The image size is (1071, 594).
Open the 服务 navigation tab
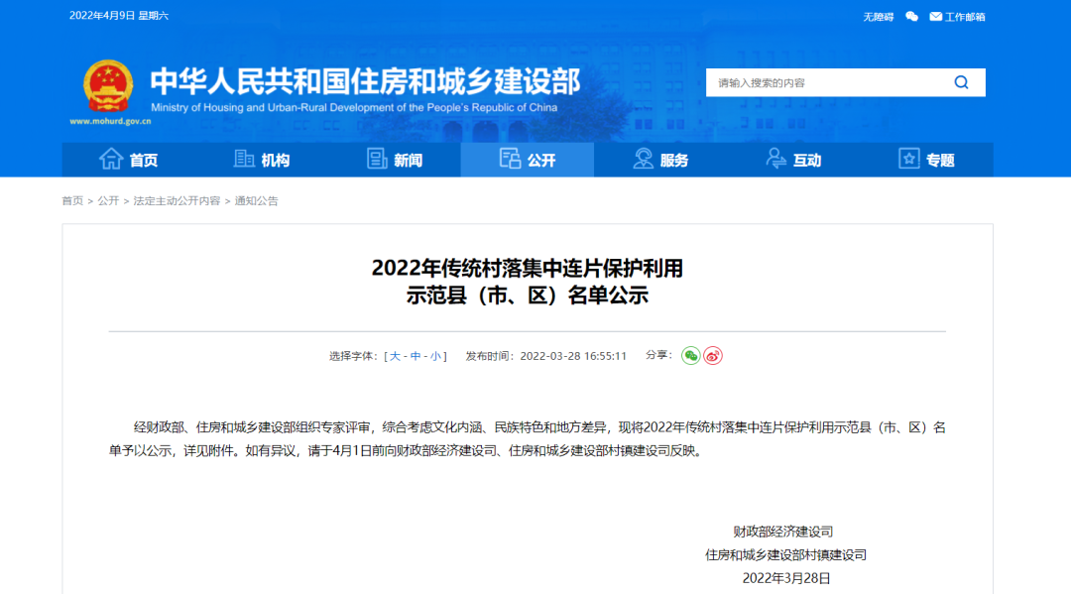(660, 160)
